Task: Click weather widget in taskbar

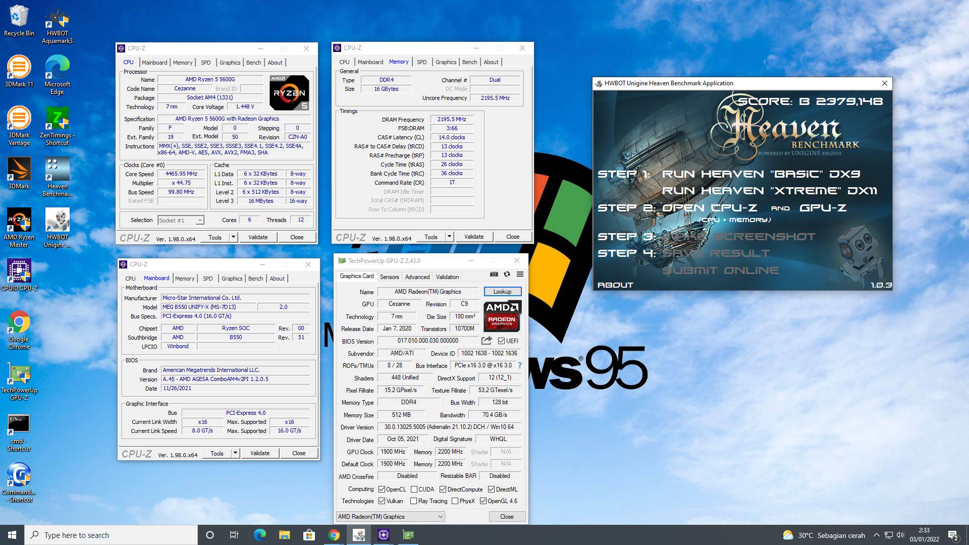Action: point(824,535)
